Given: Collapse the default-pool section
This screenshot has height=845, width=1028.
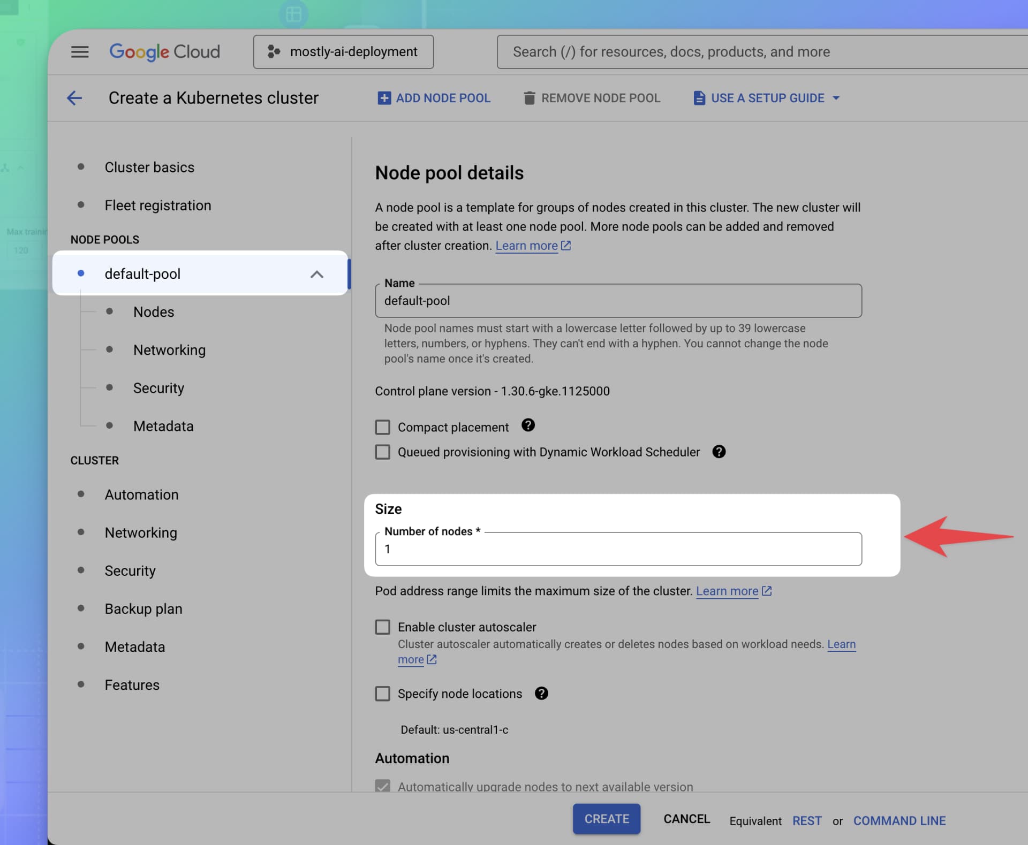Looking at the screenshot, I should click(317, 274).
